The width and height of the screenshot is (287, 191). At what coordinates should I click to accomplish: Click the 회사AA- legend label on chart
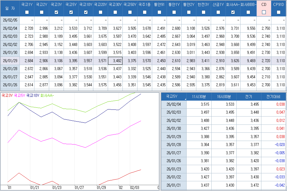[x=47, y=96]
